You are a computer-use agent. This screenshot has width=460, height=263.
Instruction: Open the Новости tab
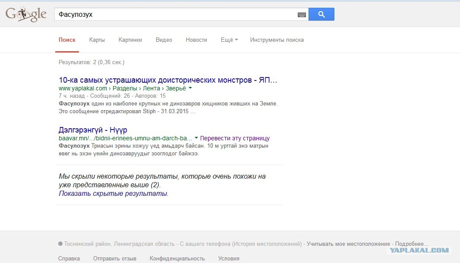point(196,40)
